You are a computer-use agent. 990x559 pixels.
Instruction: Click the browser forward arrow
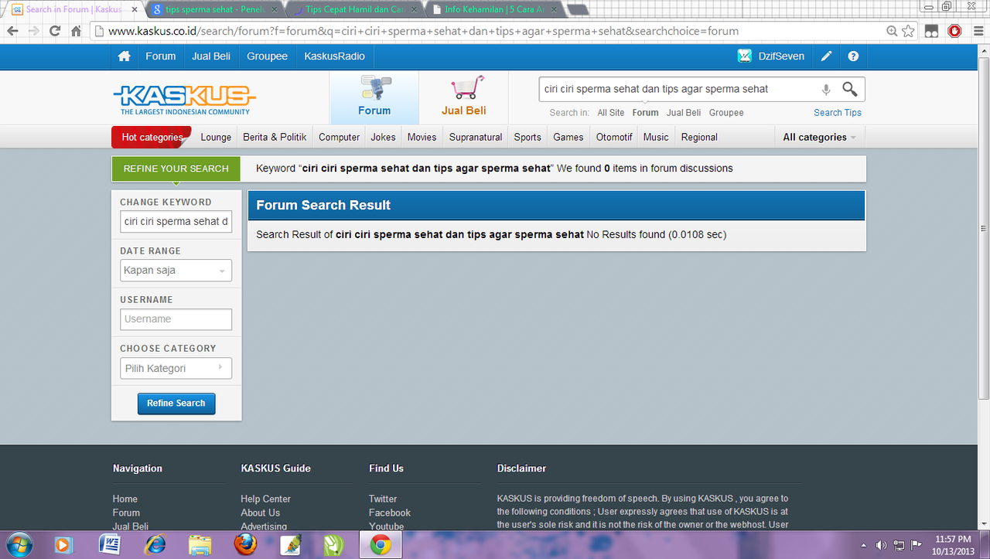pos(34,31)
